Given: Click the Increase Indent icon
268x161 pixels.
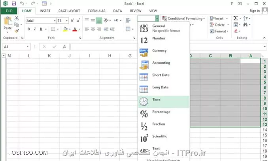Looking at the screenshot, I should (112, 29).
